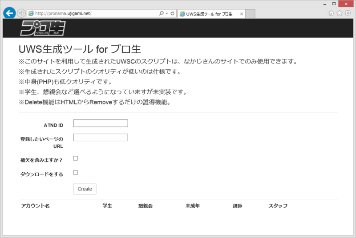This screenshot has width=356, height=238.
Task: Close the UWS生成ツール tab
Action: [x=242, y=14]
